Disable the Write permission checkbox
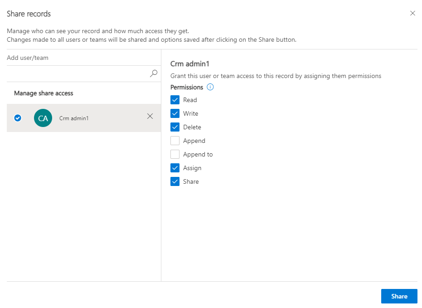This screenshot has height=308, width=422. (175, 113)
